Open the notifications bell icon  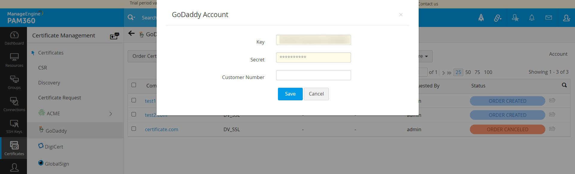tap(532, 18)
